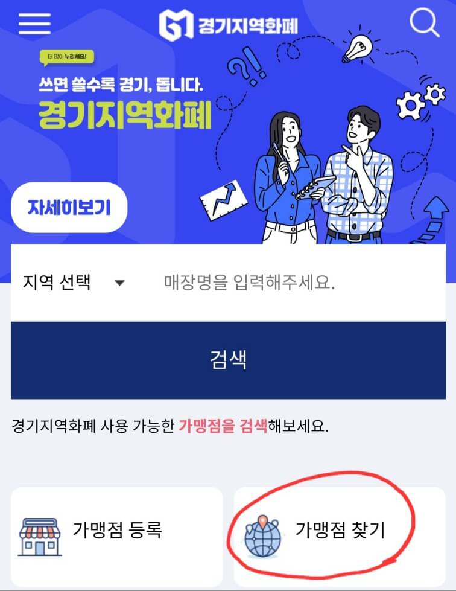Click the chart arrow illustration in banner
Viewport: 456px width, 591px height.
223,200
